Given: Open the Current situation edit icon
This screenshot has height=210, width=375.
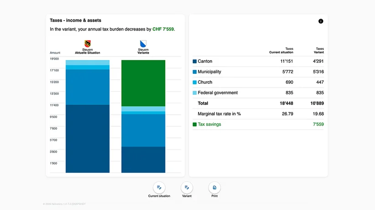Looking at the screenshot, I should click(x=159, y=188).
